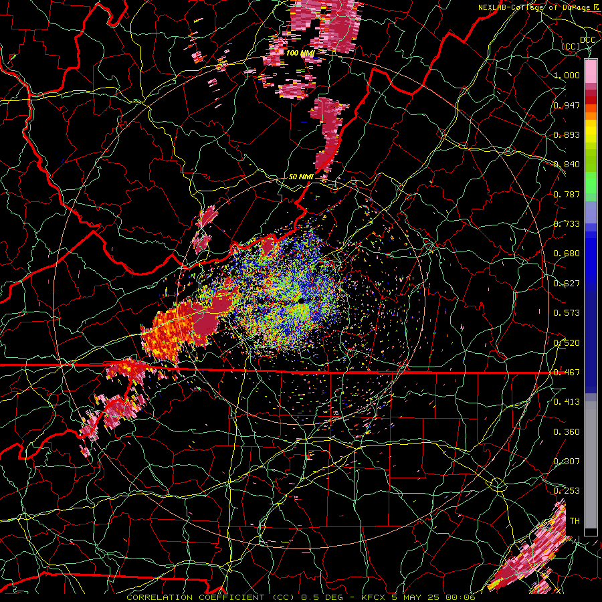Select the 0.307 scale value

[567, 462]
